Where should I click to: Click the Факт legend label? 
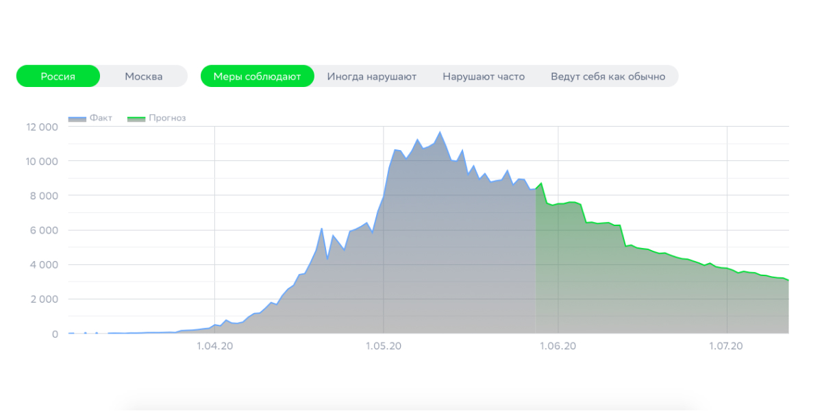(x=101, y=118)
